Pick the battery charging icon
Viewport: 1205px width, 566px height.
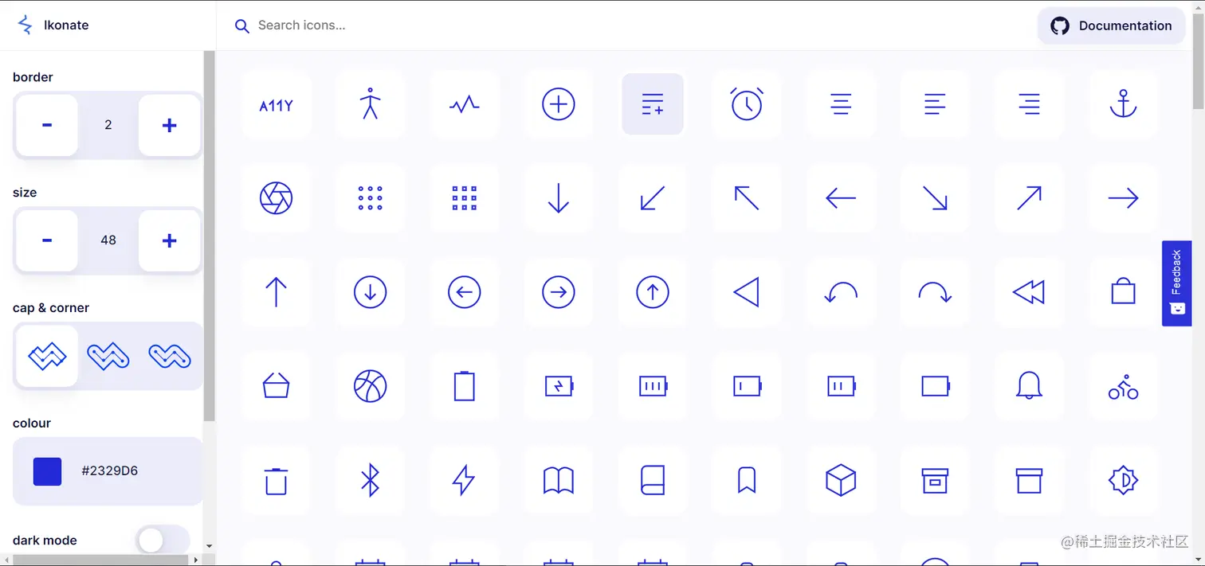click(x=558, y=386)
